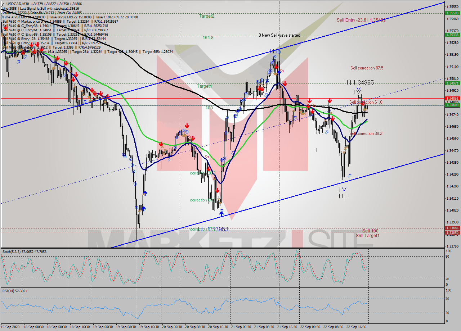Click the 1.34380 price axis value
The height and width of the screenshot is (331, 461).
click(452, 163)
